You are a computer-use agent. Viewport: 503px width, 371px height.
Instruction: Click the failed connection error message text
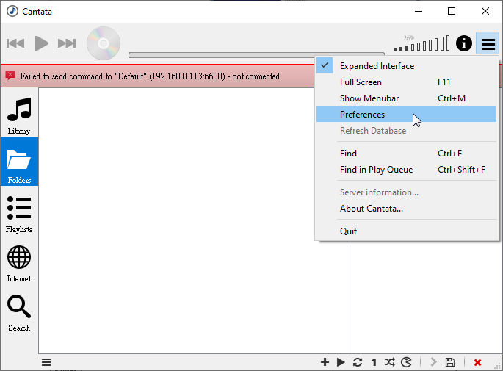pos(150,76)
